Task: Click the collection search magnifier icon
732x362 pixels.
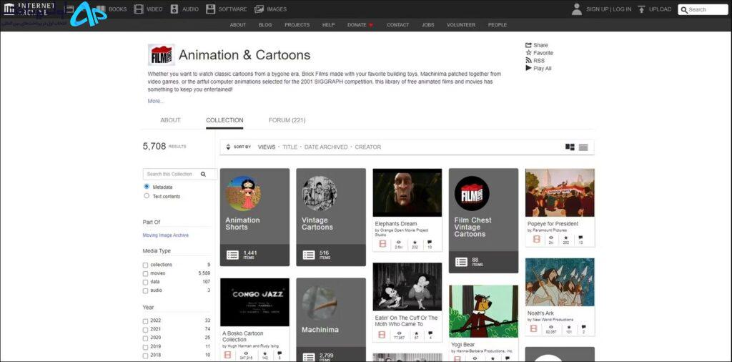Action: coord(203,175)
